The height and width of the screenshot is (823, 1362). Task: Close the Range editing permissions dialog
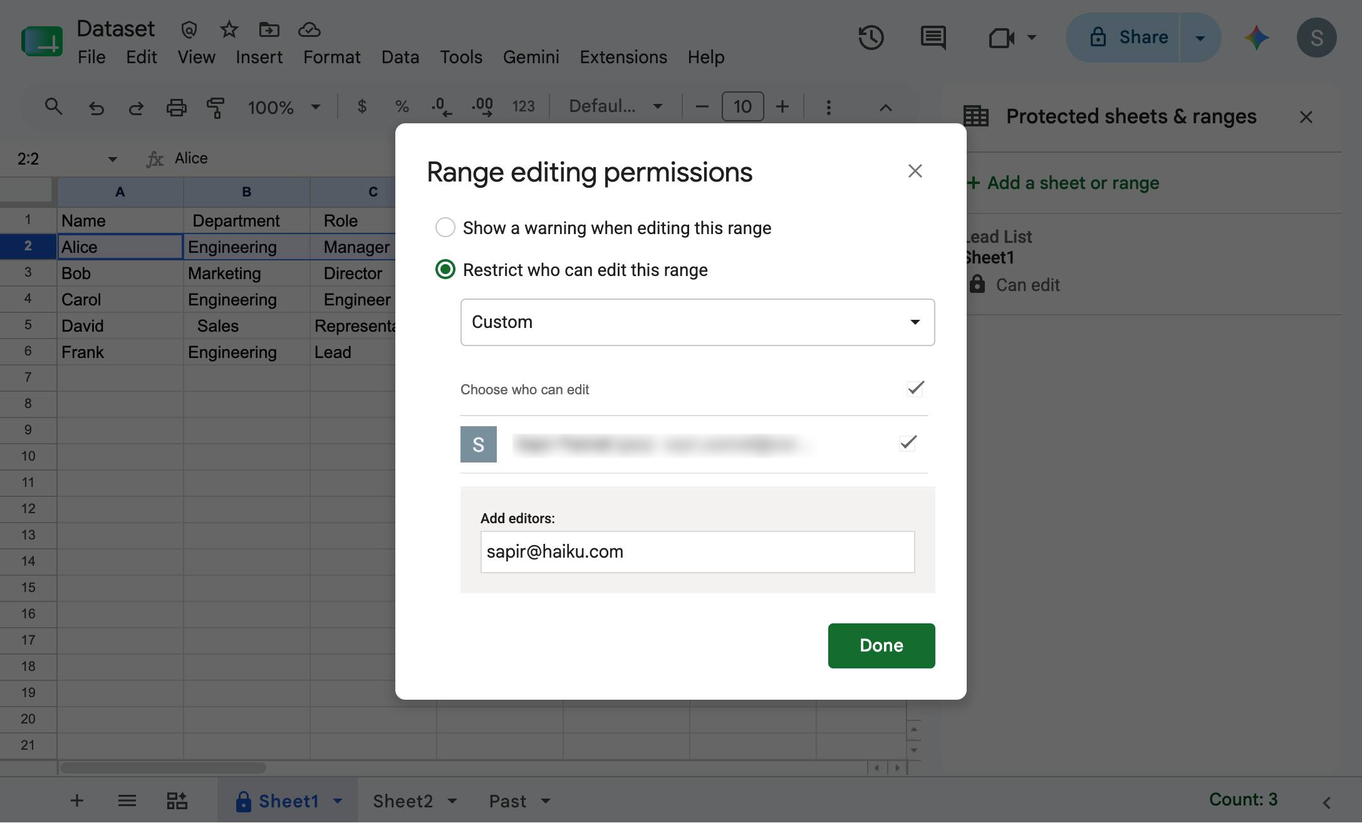(x=915, y=171)
